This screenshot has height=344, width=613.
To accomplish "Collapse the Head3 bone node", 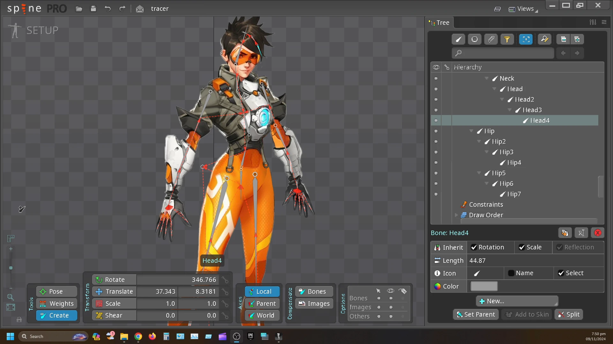I will tap(510, 110).
